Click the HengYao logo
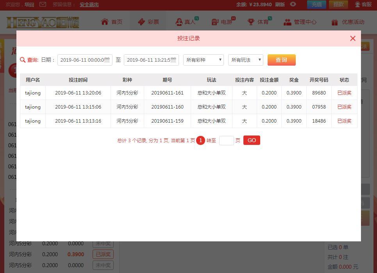This screenshot has width=377, height=273. coord(43,22)
